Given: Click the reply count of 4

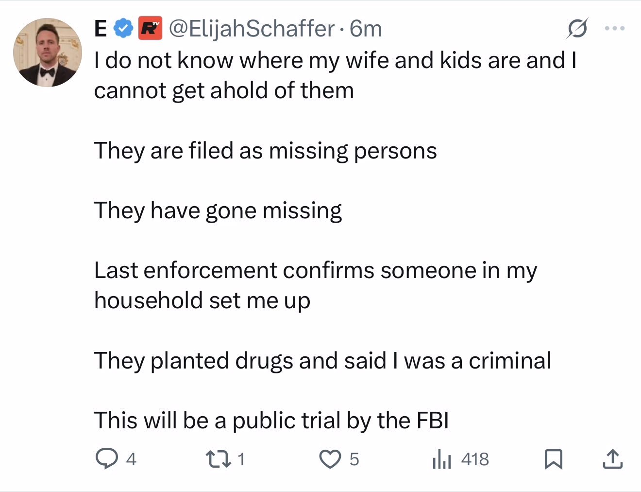Looking at the screenshot, I should click(131, 459).
